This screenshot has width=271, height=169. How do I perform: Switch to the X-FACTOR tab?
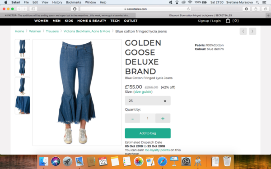[68, 15]
